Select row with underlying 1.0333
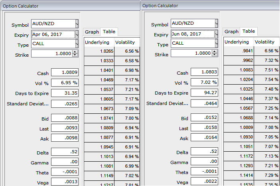The height and width of the screenshot is (186, 280). pyautogui.click(x=112, y=61)
